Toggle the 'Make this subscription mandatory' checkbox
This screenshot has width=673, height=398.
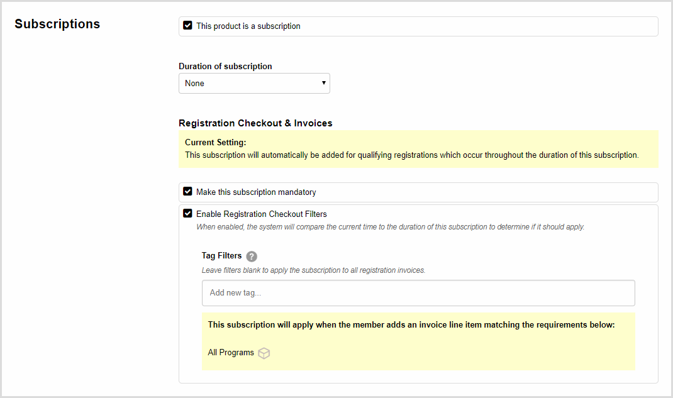187,192
